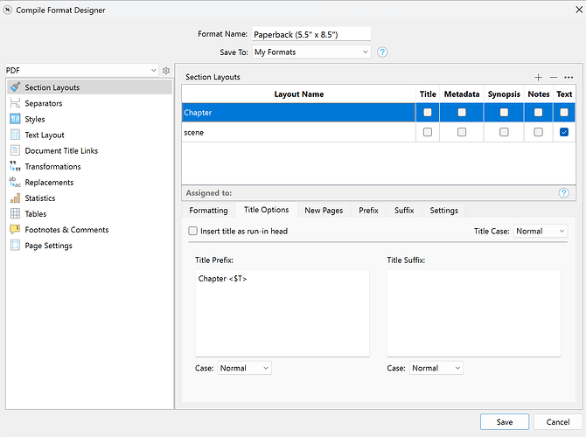Open the Prefix tab

tap(368, 211)
